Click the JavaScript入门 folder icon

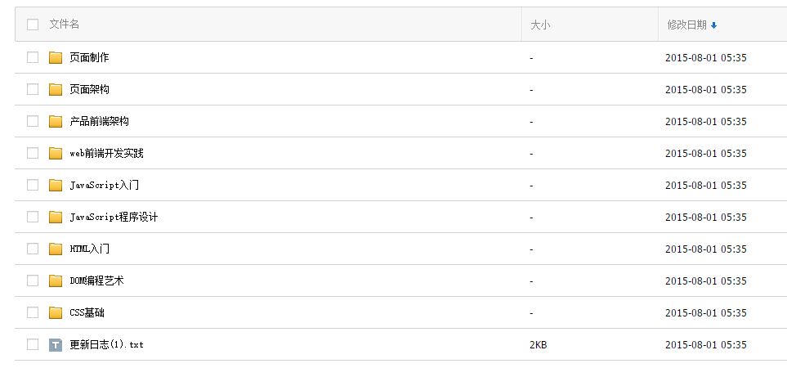tap(56, 186)
